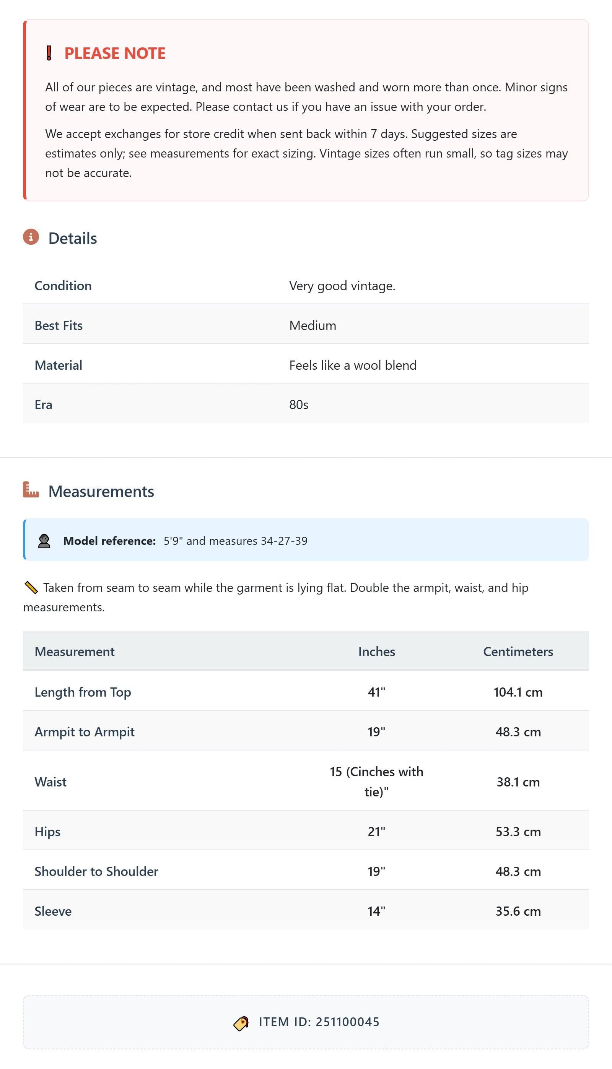Click the Length from Top 104.1 cm value
Image resolution: width=612 pixels, height=1069 pixels.
pos(518,692)
